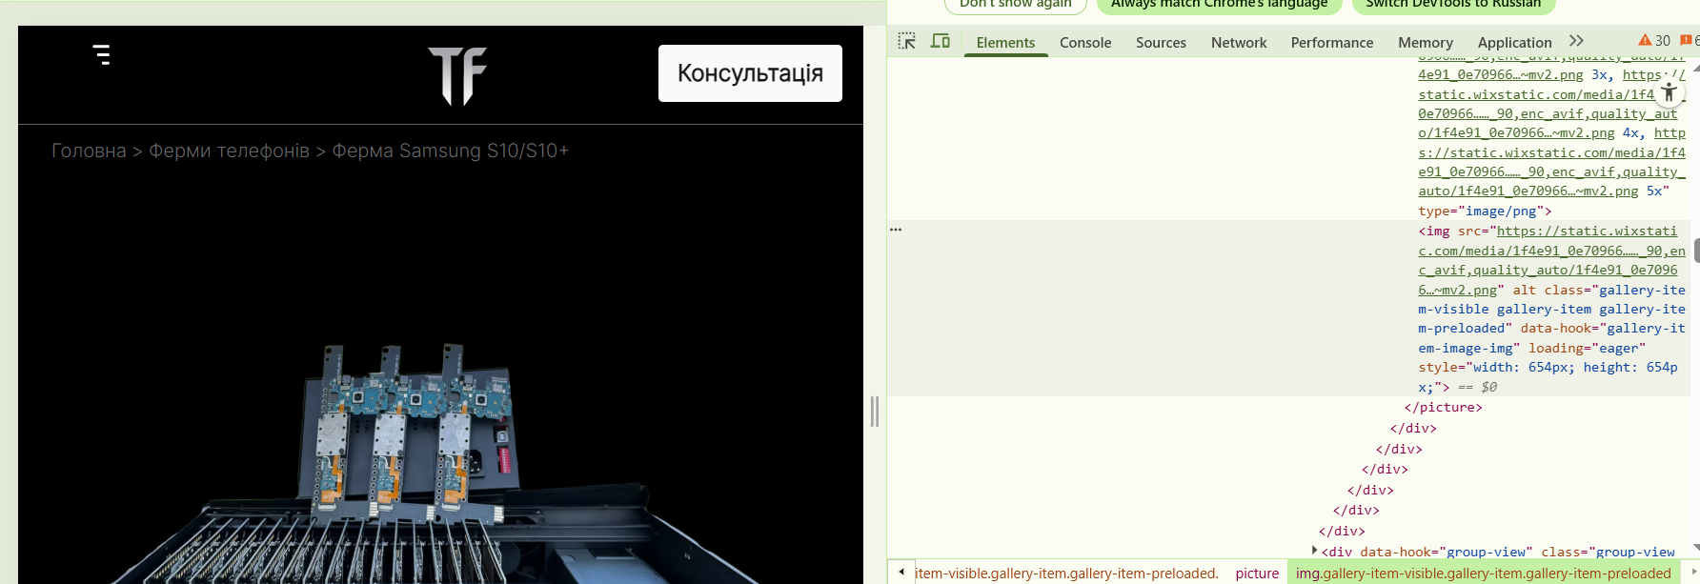Click the TF site logo
This screenshot has height=584, width=1700.
pos(458,75)
